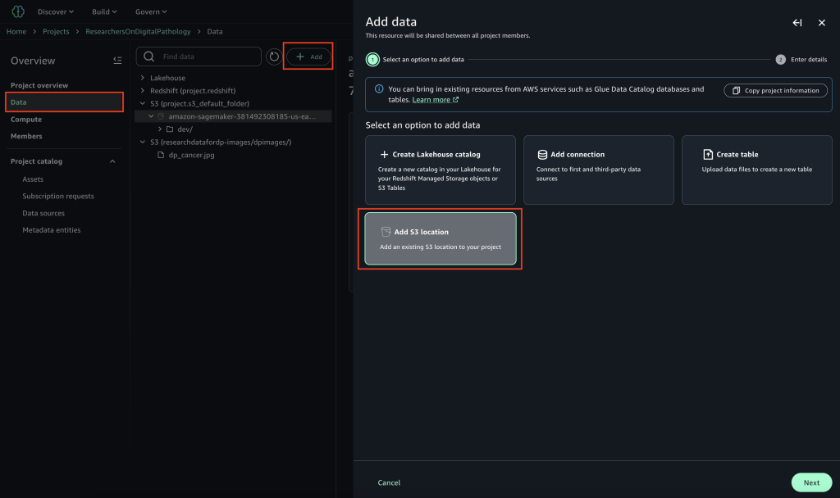840x498 pixels.
Task: Collapse amazon-sagemaker bucket node
Action: tap(151, 116)
